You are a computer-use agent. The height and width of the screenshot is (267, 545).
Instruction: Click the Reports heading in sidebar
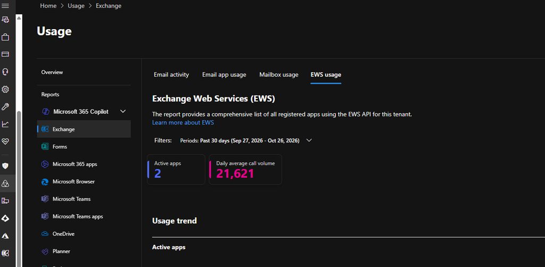click(x=50, y=95)
